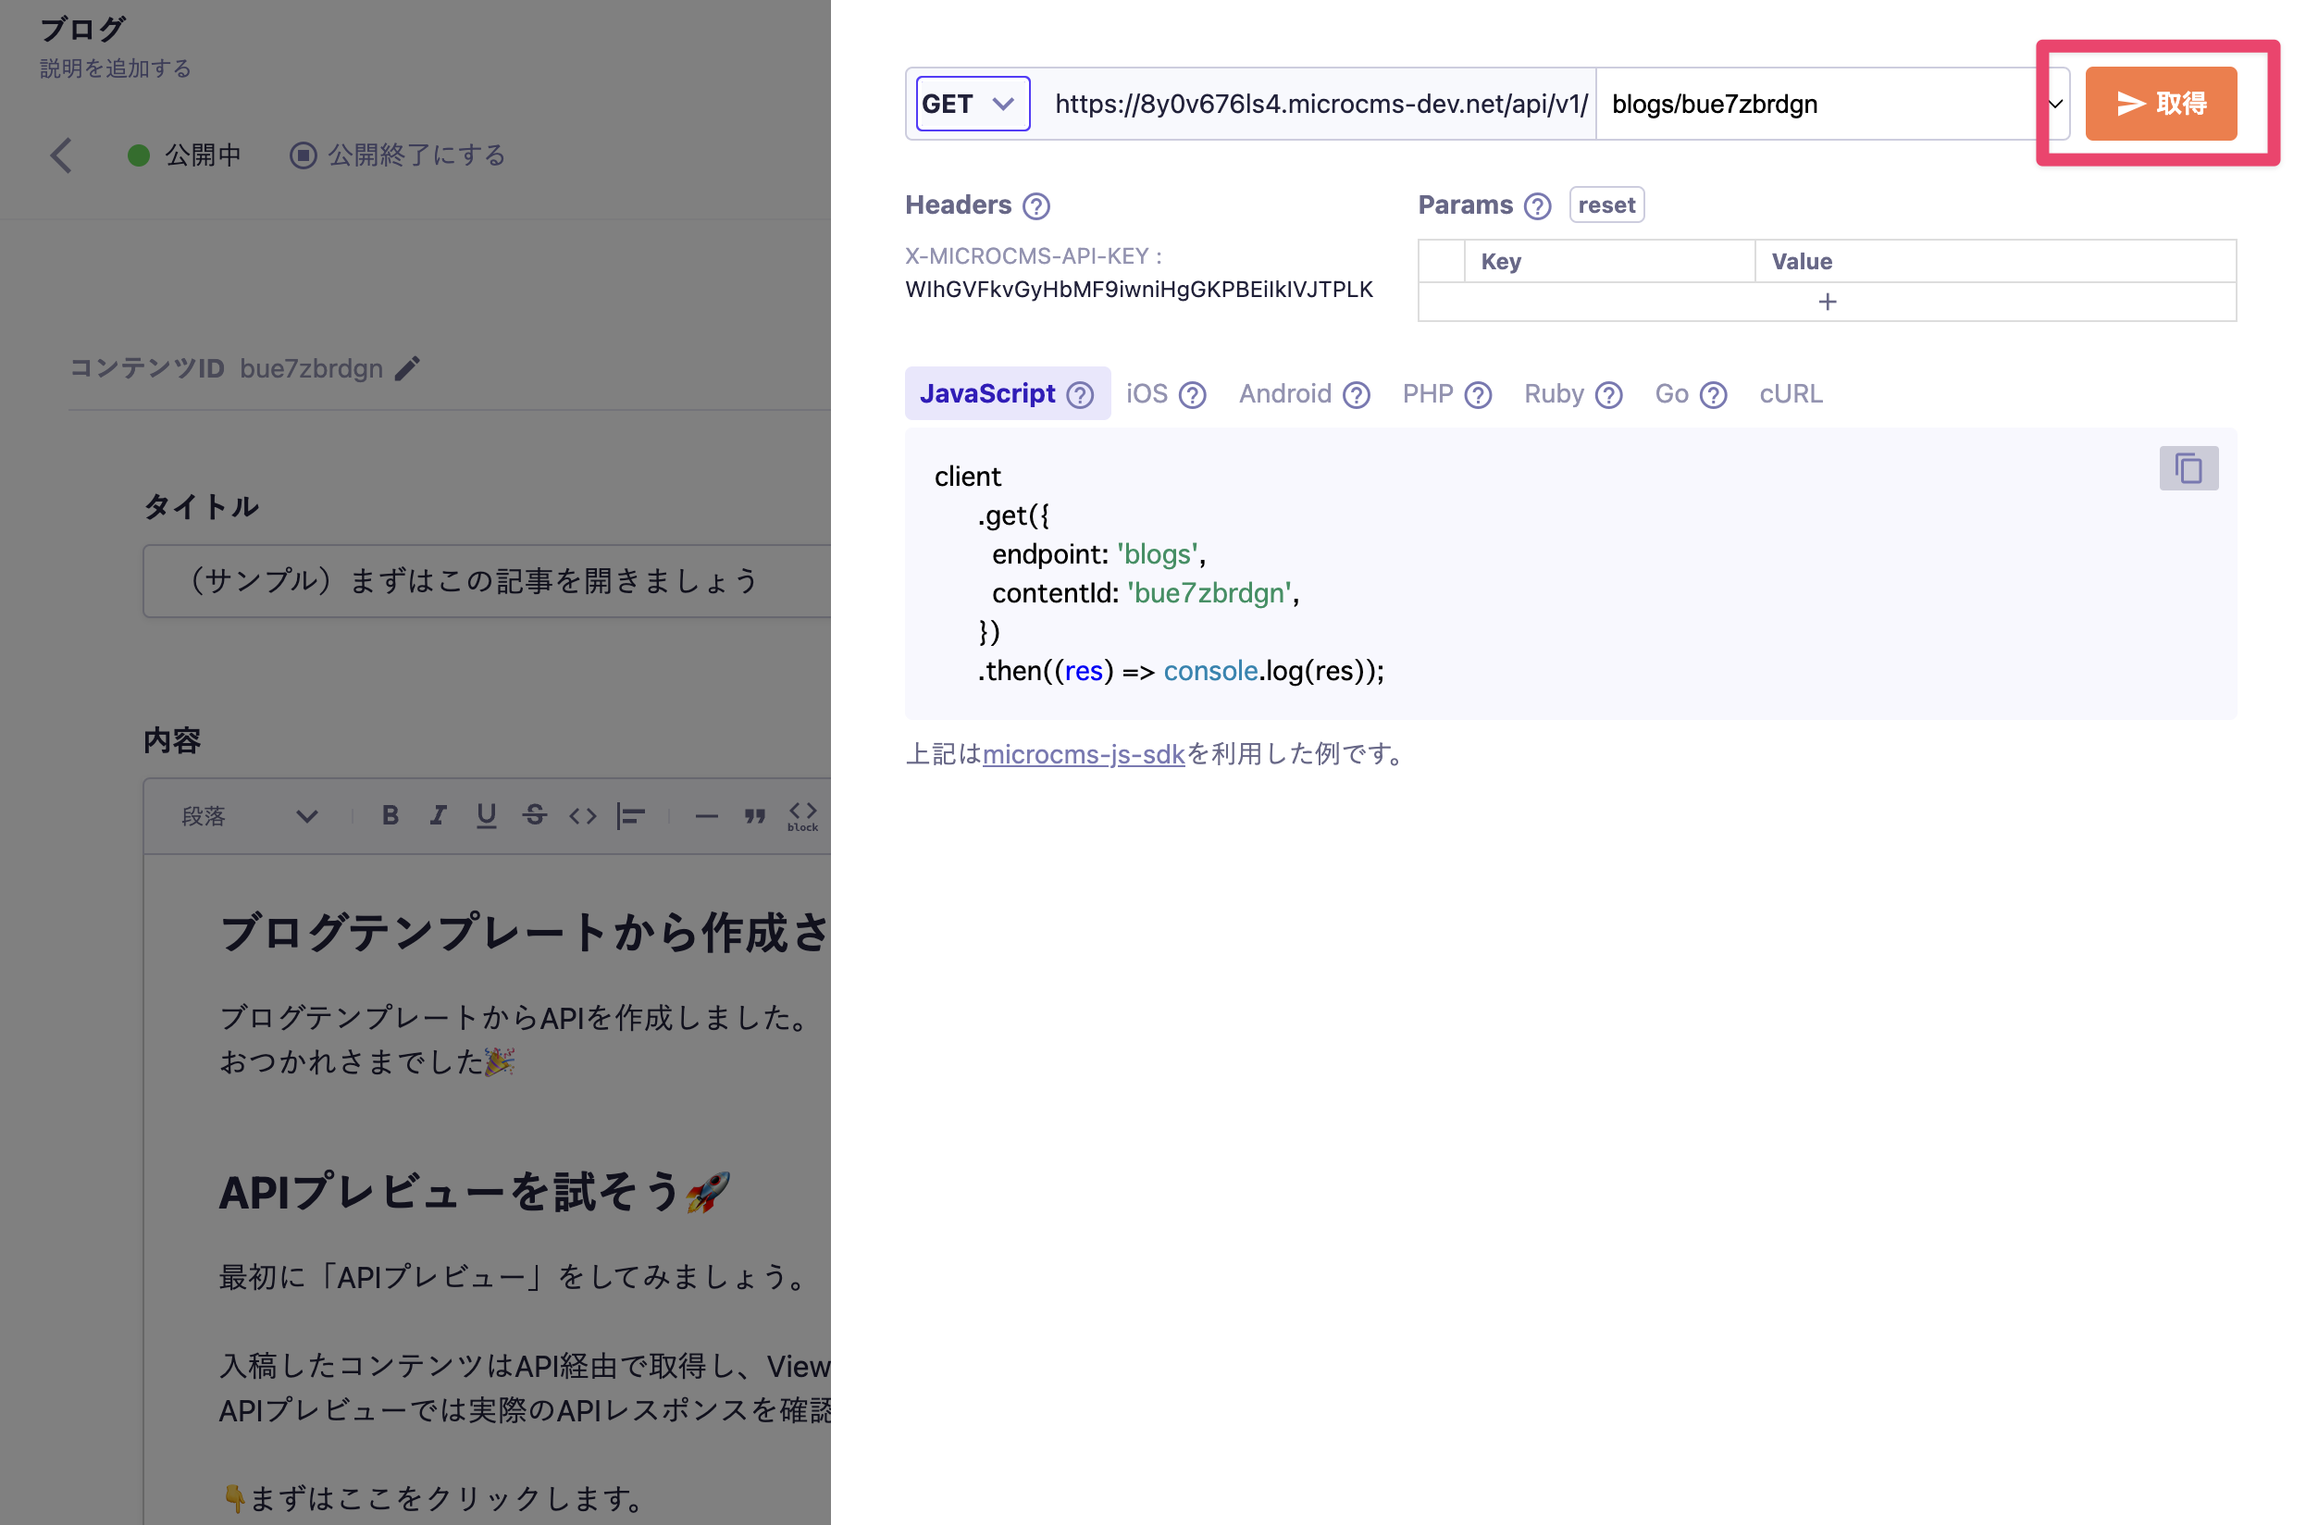
Task: Open the GET method dropdown
Action: (971, 103)
